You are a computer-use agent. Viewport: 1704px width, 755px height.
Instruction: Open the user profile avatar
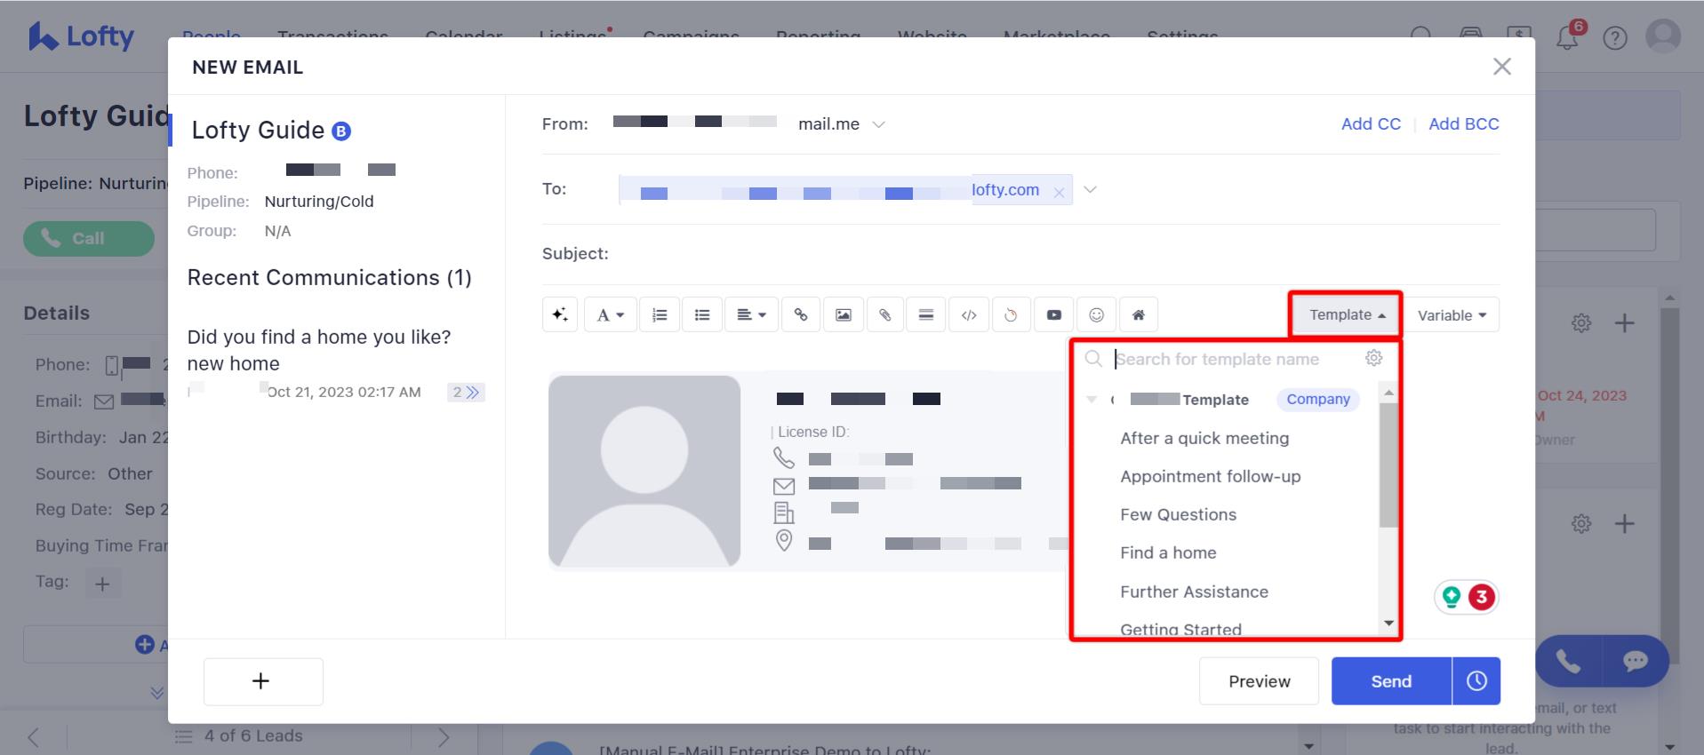(x=1662, y=36)
